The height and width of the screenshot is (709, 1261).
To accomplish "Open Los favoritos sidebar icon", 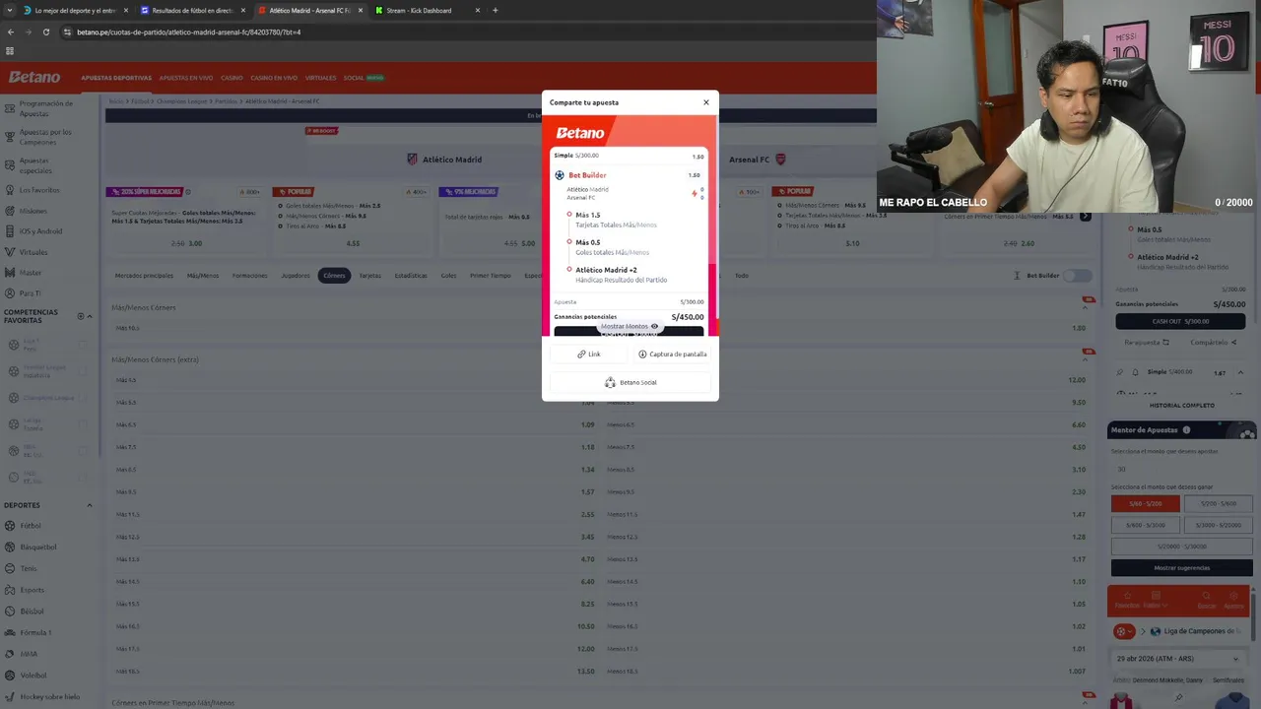I will (10, 190).
